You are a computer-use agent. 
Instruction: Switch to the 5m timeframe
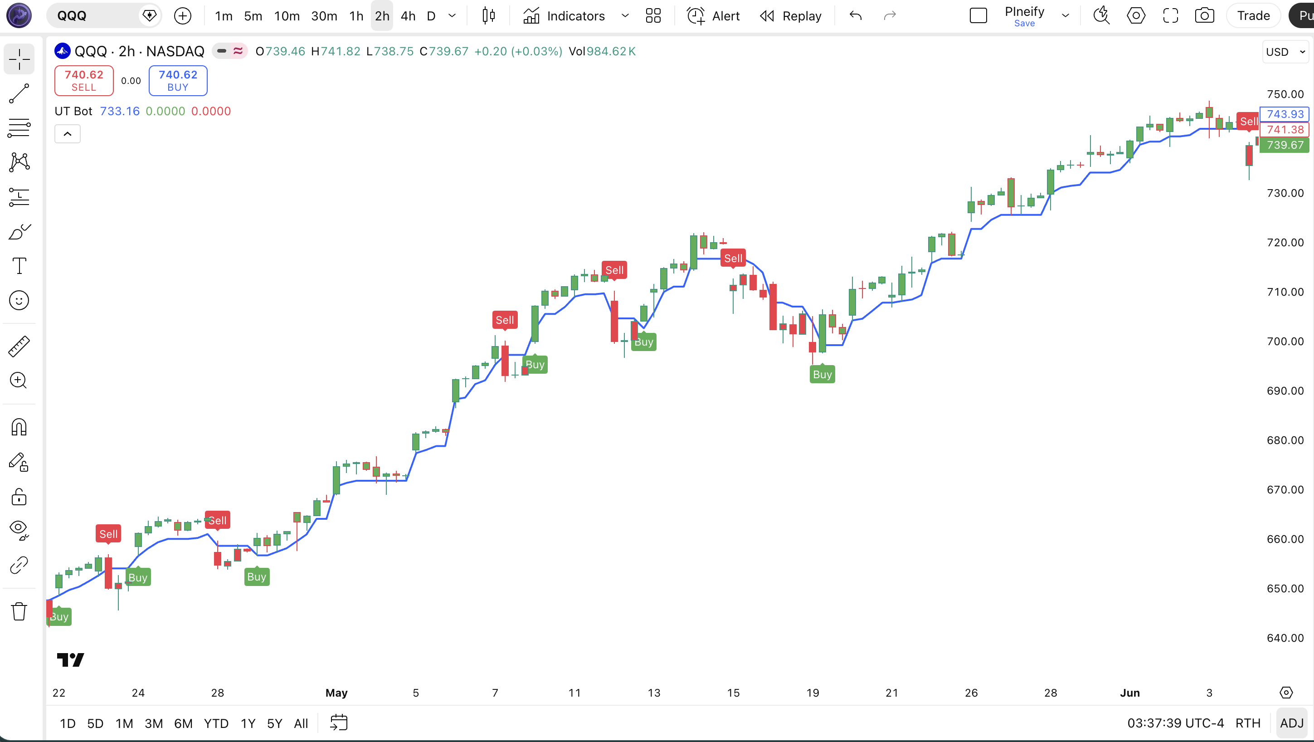[253, 16]
